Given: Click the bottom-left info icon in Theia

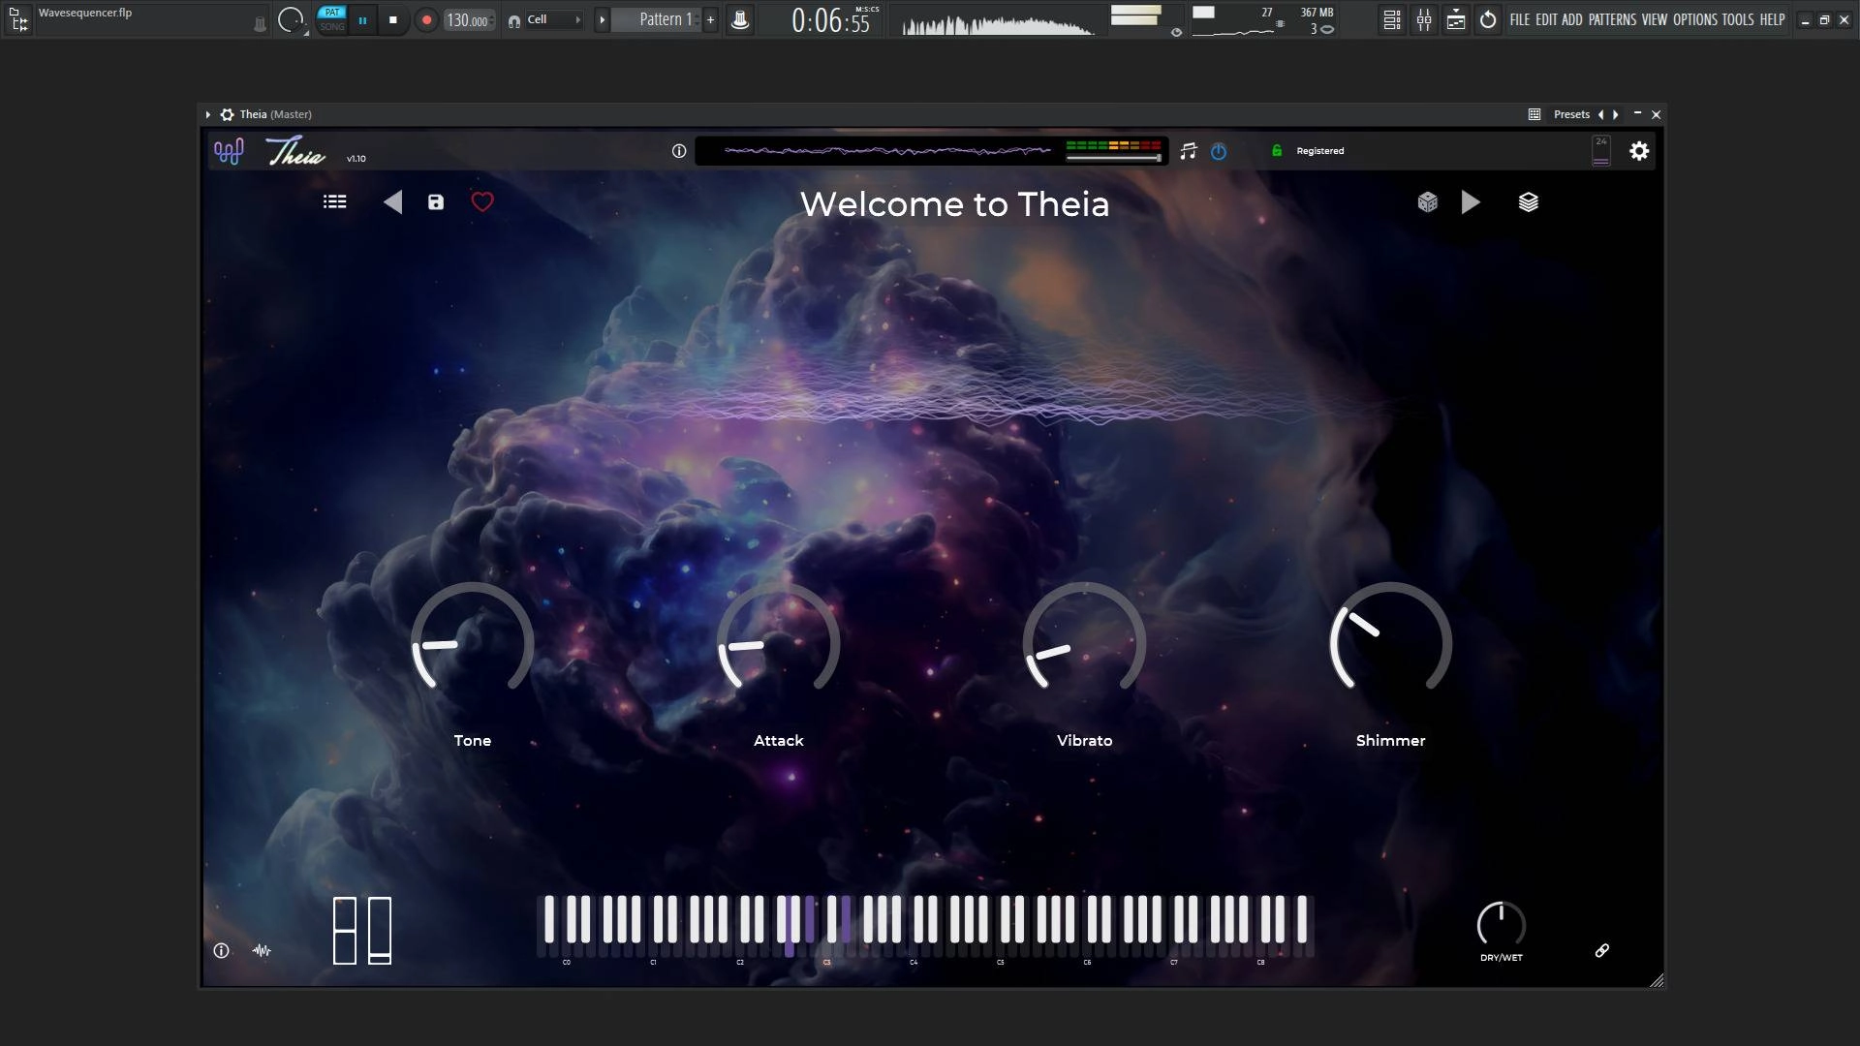Looking at the screenshot, I should [x=221, y=951].
